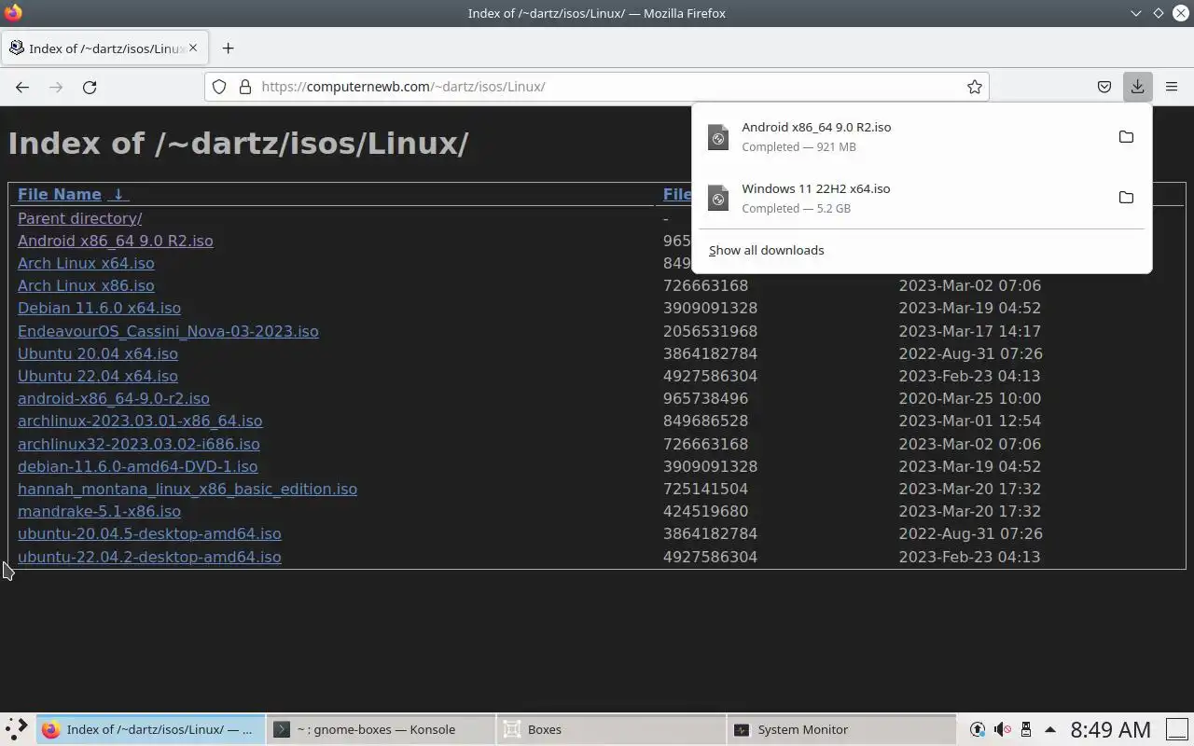Screen dimensions: 1194x746
Task: Open debian-11.6.0-amd64-DVD-1.iso link
Action: point(138,466)
